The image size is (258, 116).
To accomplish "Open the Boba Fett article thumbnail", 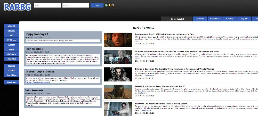I will [x=118, y=92].
